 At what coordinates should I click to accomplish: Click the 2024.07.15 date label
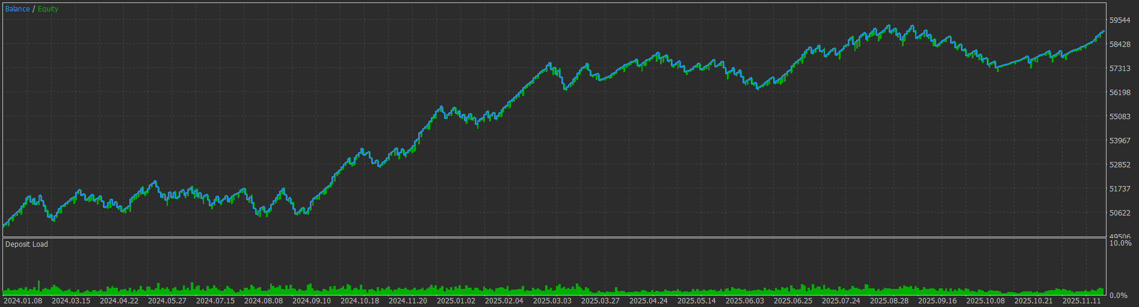click(215, 301)
